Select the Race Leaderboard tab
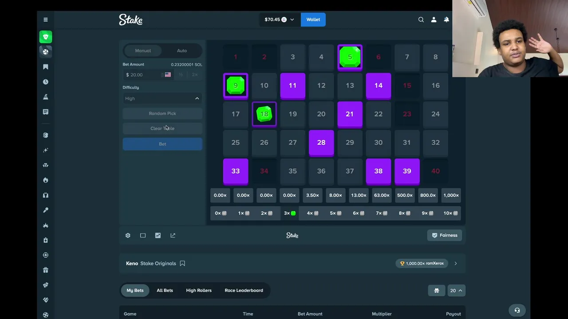This screenshot has width=568, height=319. point(244,291)
